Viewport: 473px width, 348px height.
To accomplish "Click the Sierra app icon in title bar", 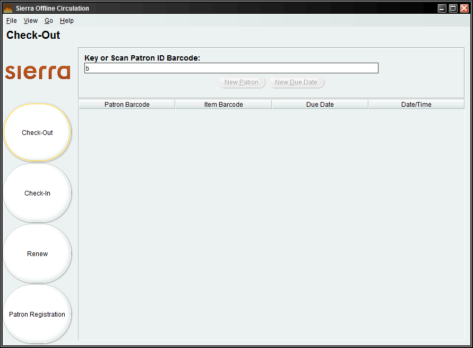I will click(8, 9).
